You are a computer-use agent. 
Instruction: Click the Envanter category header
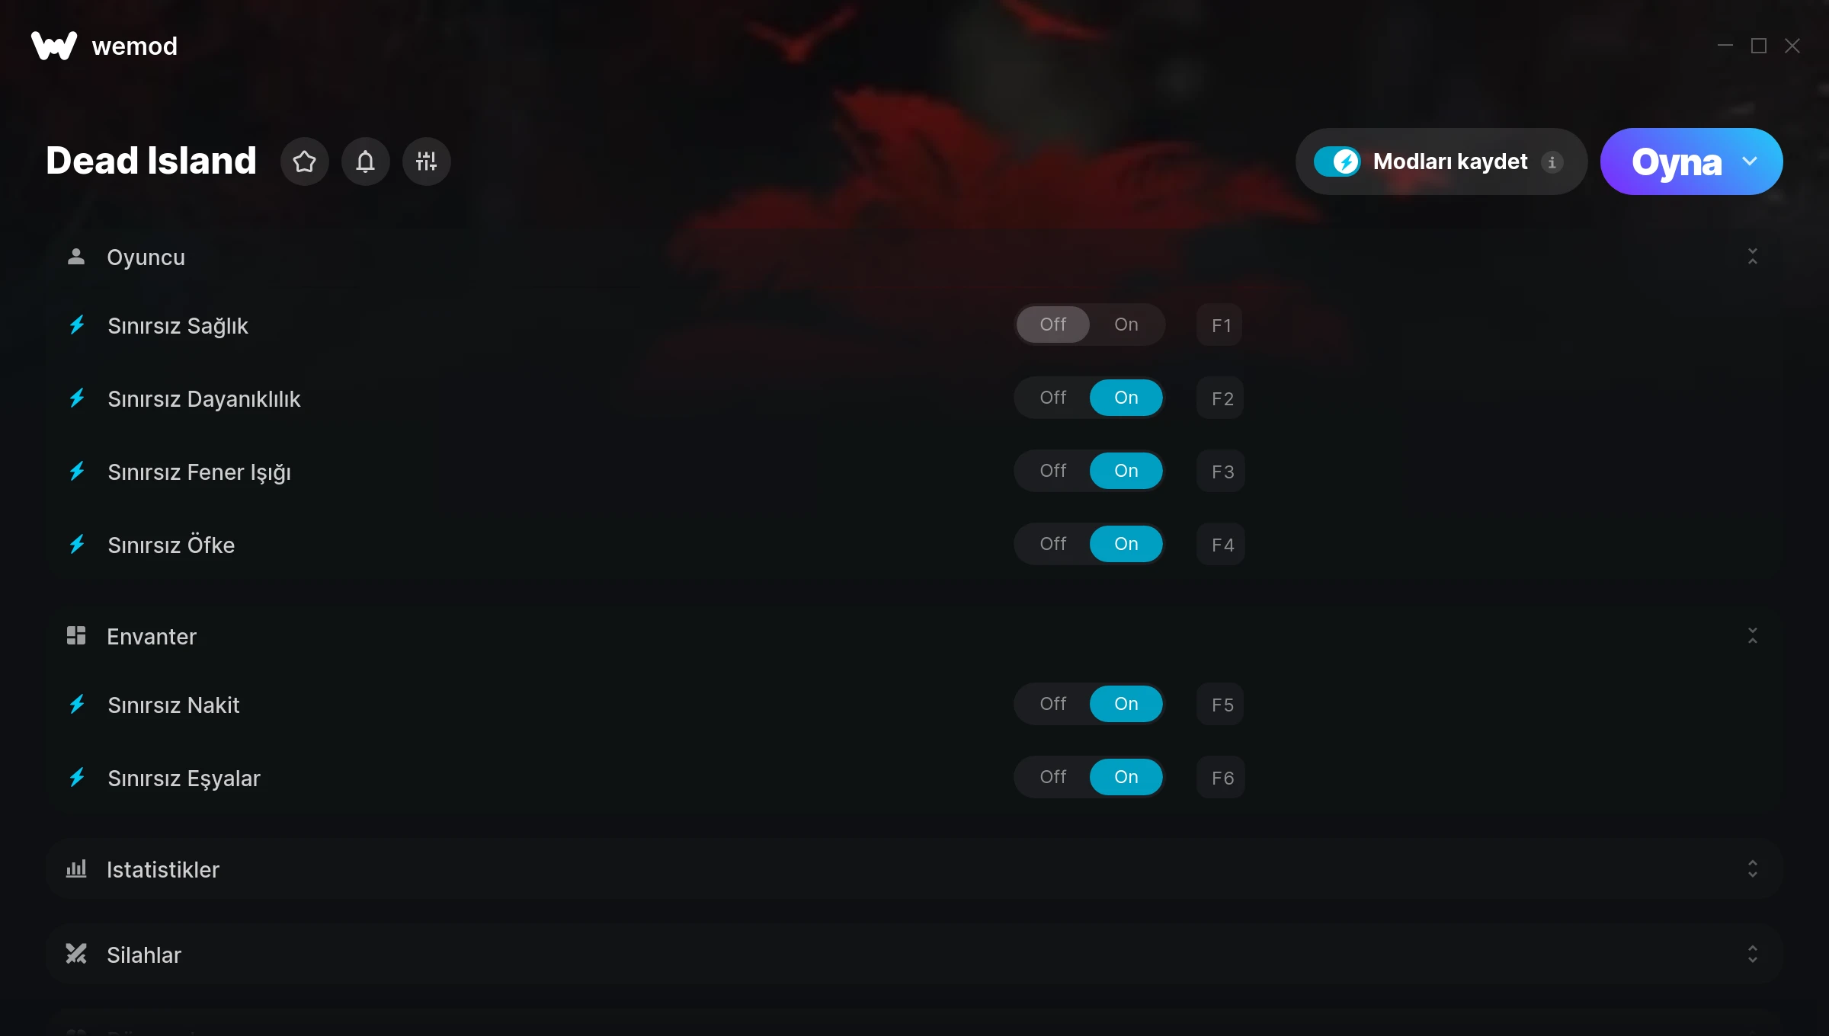pyautogui.click(x=914, y=636)
